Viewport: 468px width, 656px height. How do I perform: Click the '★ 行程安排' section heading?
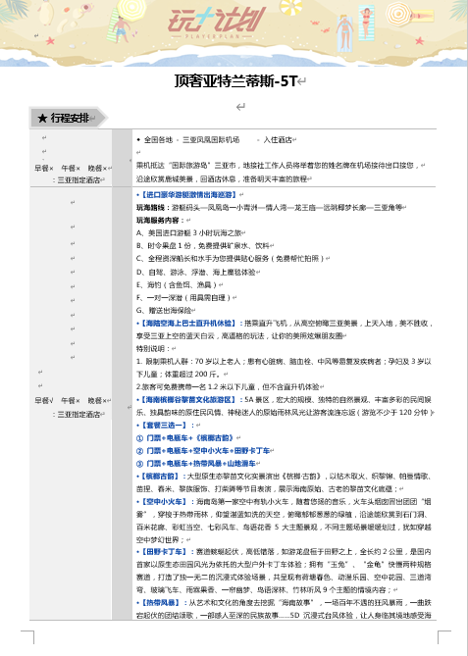point(64,118)
